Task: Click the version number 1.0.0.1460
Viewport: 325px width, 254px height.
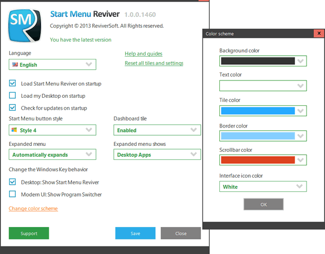Action: click(x=140, y=15)
